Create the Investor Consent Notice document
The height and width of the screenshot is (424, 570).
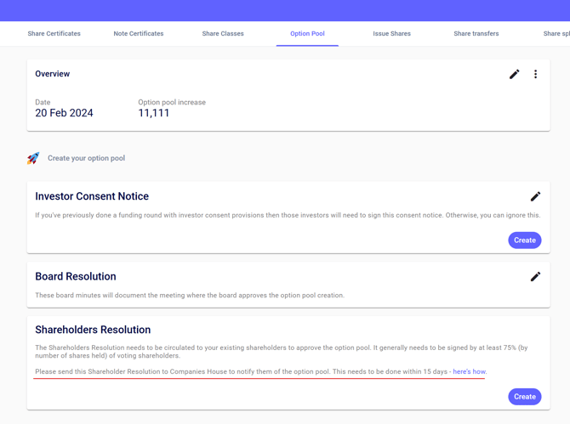[524, 240]
